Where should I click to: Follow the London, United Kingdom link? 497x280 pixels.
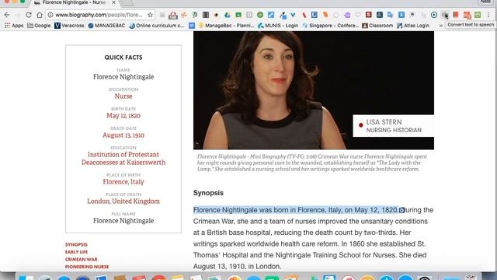pos(123,201)
